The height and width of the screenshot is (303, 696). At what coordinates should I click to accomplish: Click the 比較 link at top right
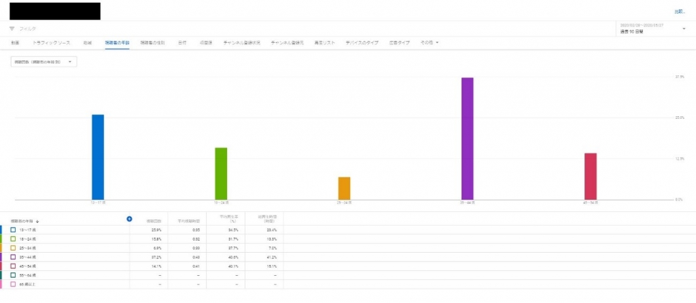[679, 12]
